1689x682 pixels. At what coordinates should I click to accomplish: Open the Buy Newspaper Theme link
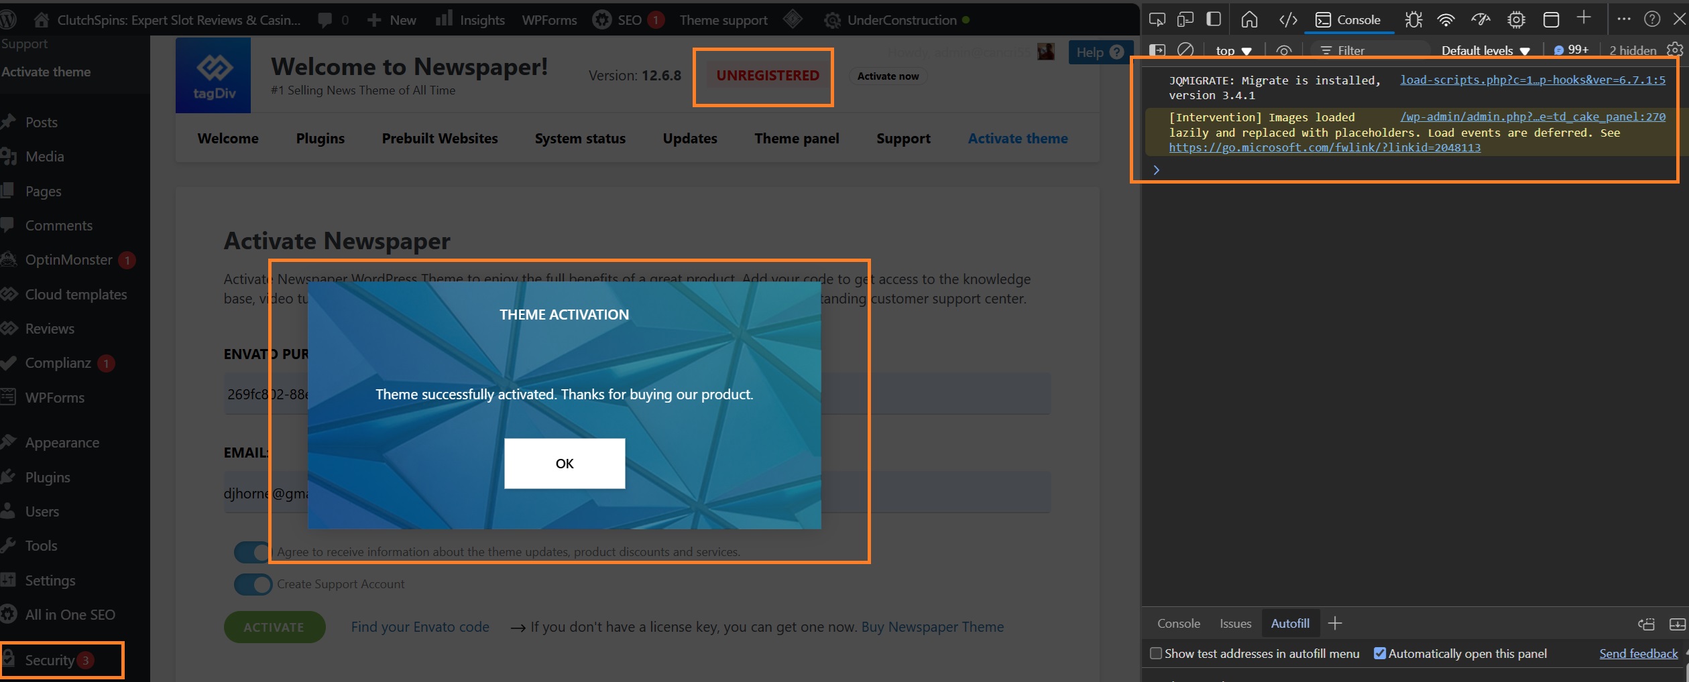pos(933,627)
